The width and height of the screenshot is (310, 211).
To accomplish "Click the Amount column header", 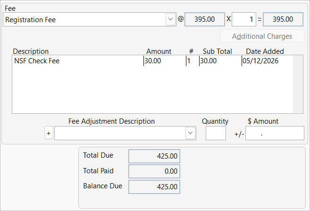I will pyautogui.click(x=159, y=51).
